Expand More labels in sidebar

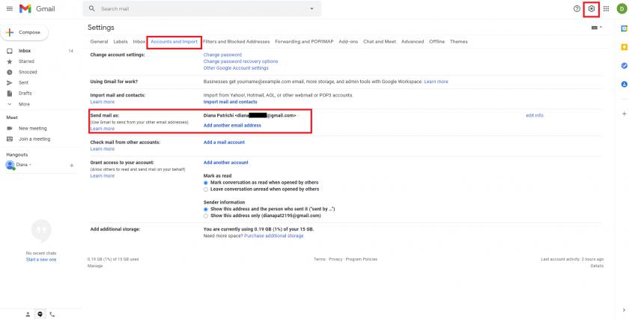click(x=24, y=104)
